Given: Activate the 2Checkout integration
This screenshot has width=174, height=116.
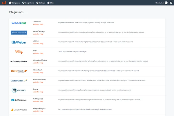Looking at the screenshot, I should (36, 24).
